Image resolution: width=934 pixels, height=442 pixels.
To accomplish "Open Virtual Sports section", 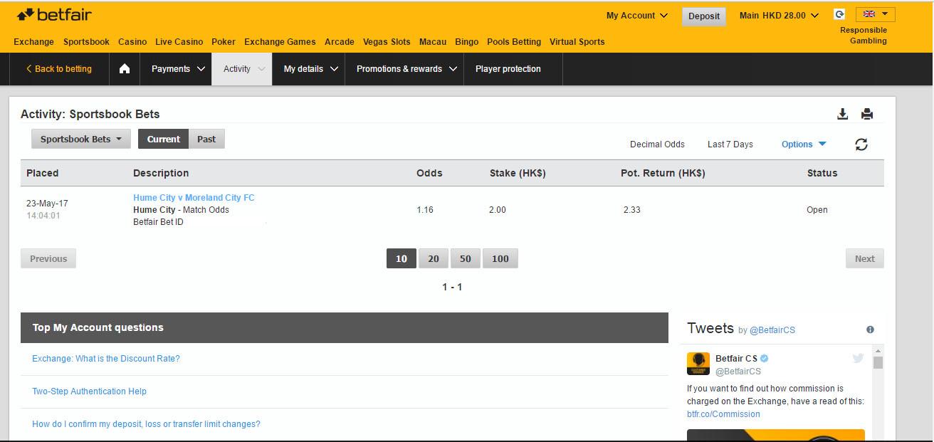I will [577, 42].
